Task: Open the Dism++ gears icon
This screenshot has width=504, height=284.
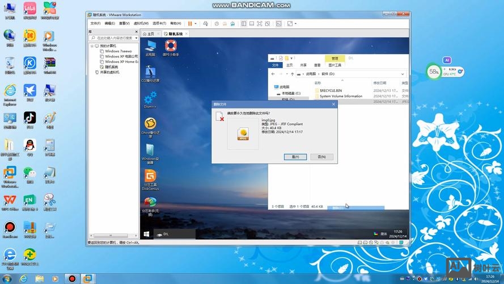Action: pyautogui.click(x=150, y=100)
